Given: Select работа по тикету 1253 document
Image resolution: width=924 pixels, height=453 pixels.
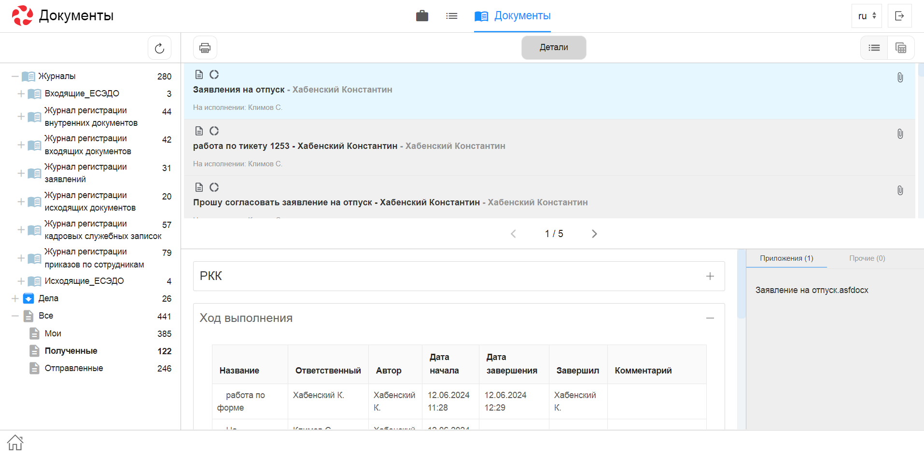Looking at the screenshot, I should (549, 147).
